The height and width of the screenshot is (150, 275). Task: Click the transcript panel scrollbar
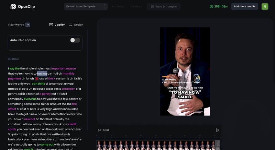tap(87, 79)
